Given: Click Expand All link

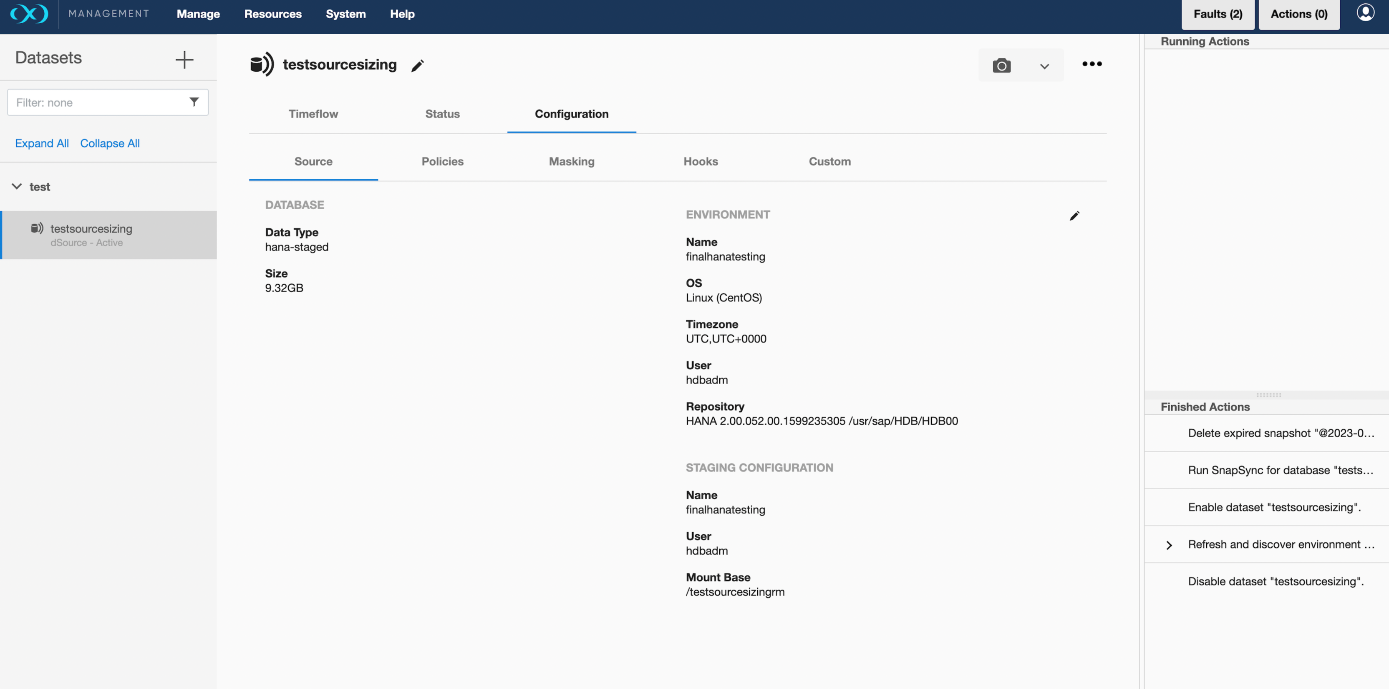Looking at the screenshot, I should pyautogui.click(x=42, y=143).
